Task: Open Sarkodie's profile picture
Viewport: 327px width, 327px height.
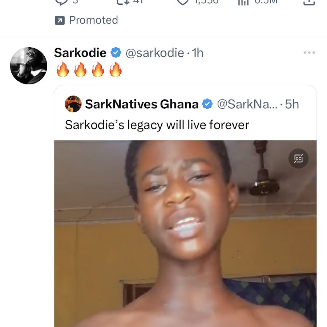Action: [29, 66]
